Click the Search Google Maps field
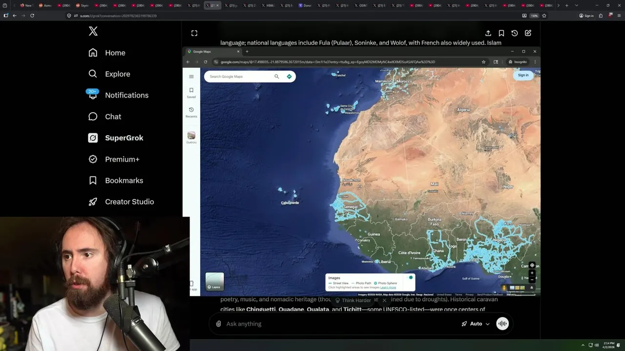 [x=239, y=77]
